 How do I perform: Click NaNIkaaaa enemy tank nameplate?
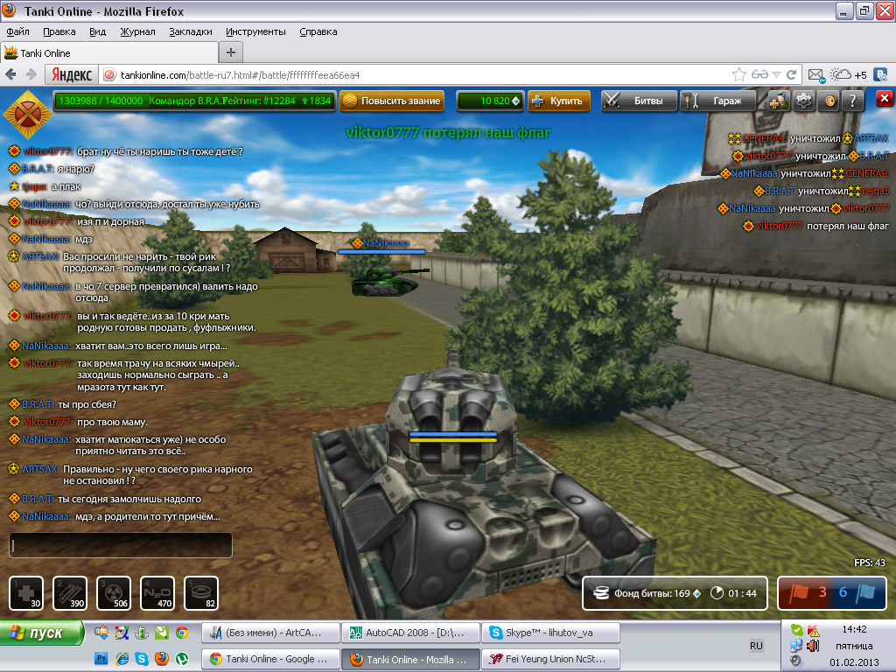(381, 243)
